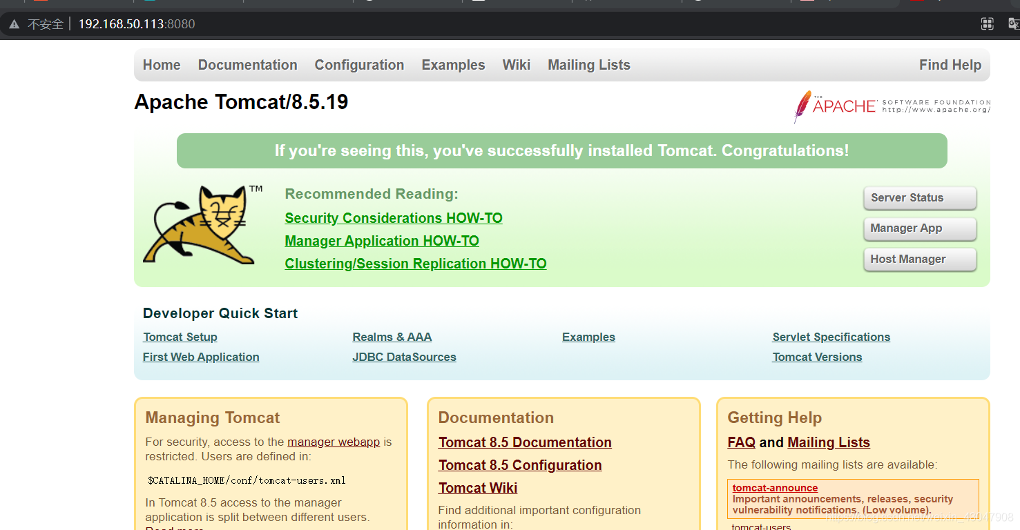Click the Server Status button
The width and height of the screenshot is (1020, 530).
pos(920,198)
